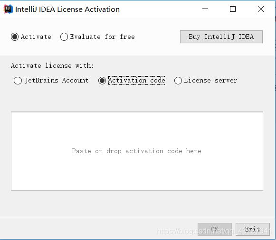Open the Buy IntelliJ IDEA button
276x240 pixels.
221,37
